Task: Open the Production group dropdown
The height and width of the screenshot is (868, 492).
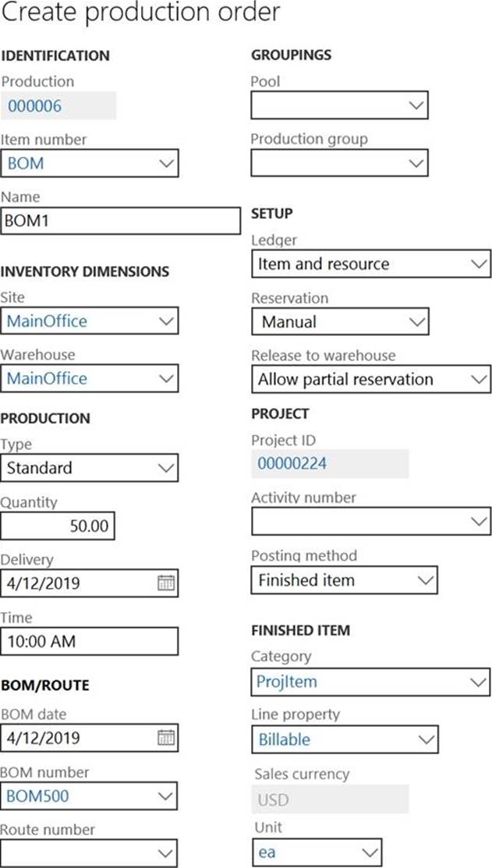Action: [x=416, y=163]
